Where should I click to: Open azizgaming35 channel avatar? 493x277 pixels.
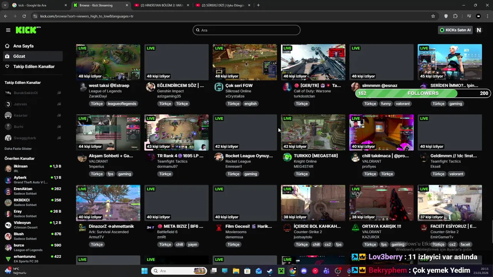pos(151,87)
